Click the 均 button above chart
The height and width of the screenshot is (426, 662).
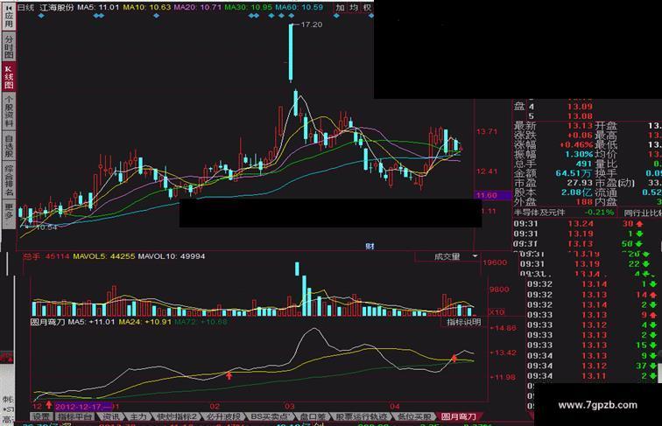coord(354,7)
